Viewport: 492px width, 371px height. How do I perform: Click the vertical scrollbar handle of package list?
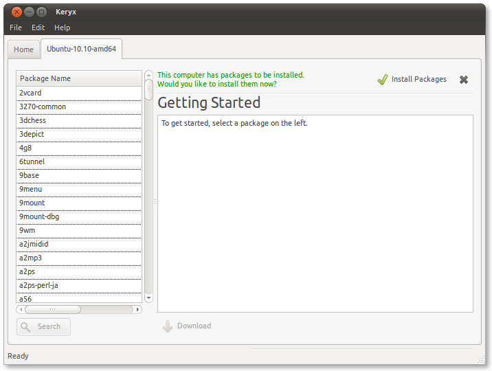pos(148,90)
